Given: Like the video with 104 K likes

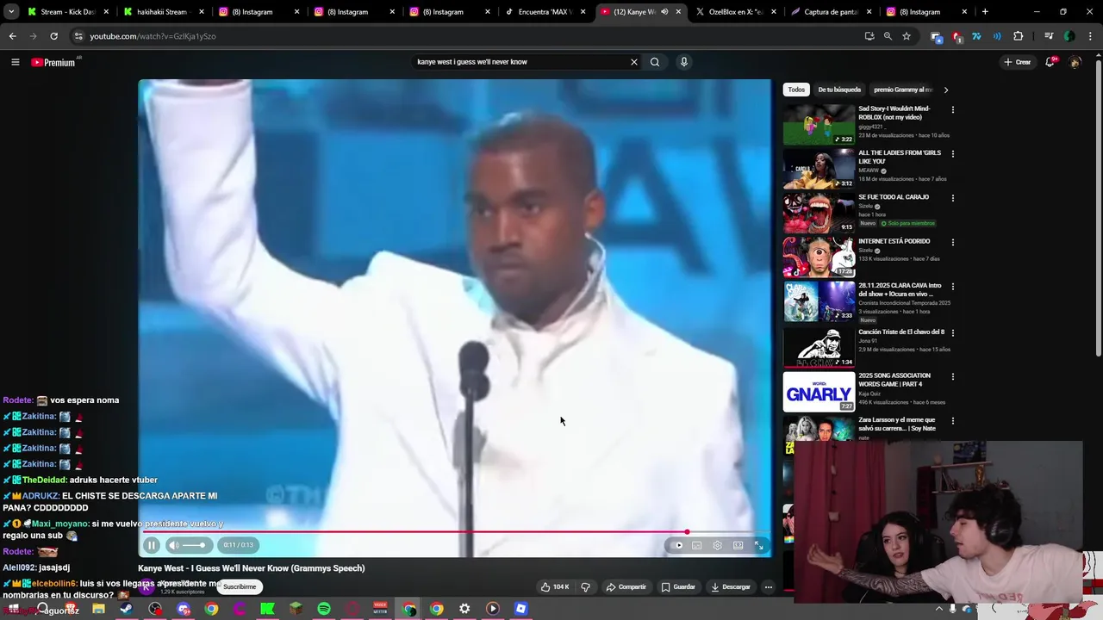Looking at the screenshot, I should pos(554,587).
